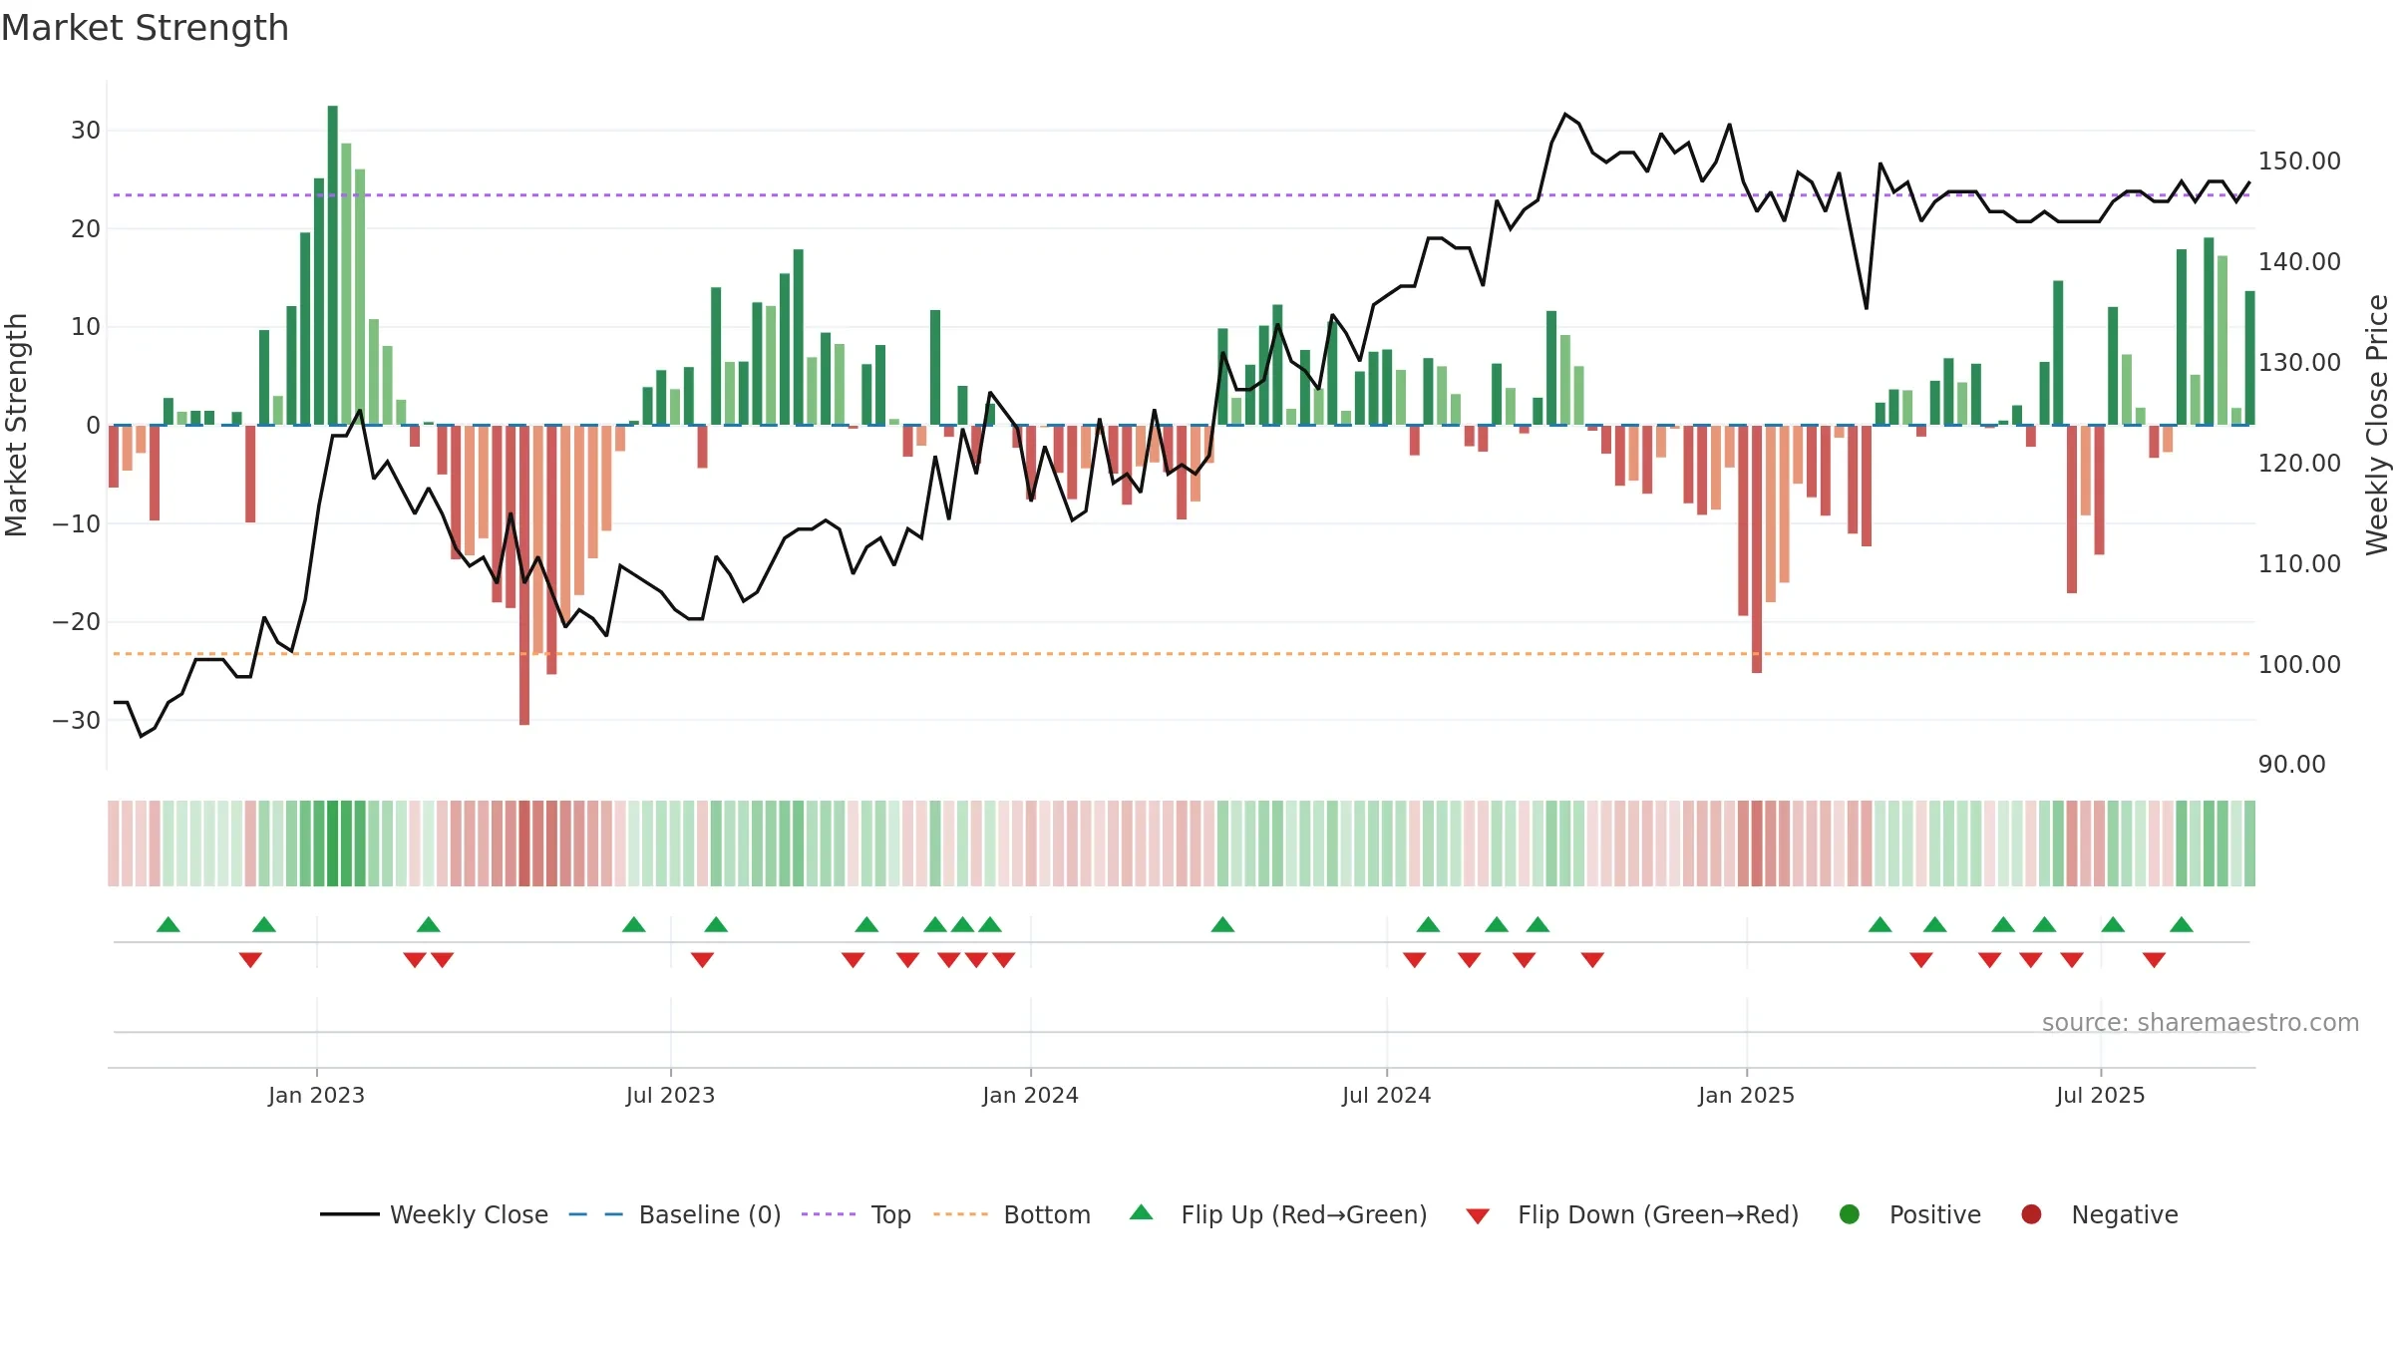Click the 120.00 price axis label

click(x=2299, y=464)
